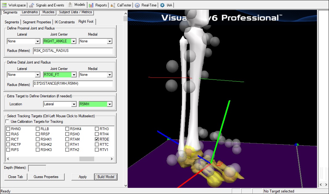Tick the RHND target checkbox
329x194 pixels.
(8, 129)
